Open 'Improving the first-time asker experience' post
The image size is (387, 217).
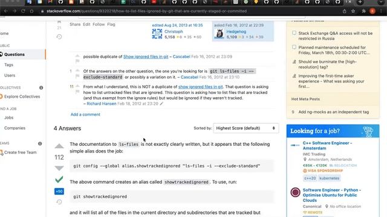coord(331,81)
